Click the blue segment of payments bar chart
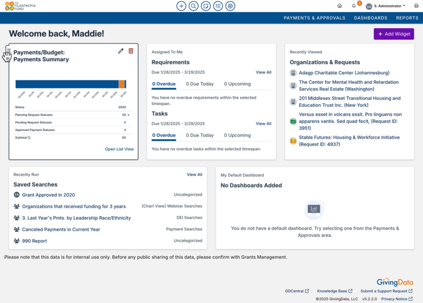The image size is (423, 303). point(67,84)
